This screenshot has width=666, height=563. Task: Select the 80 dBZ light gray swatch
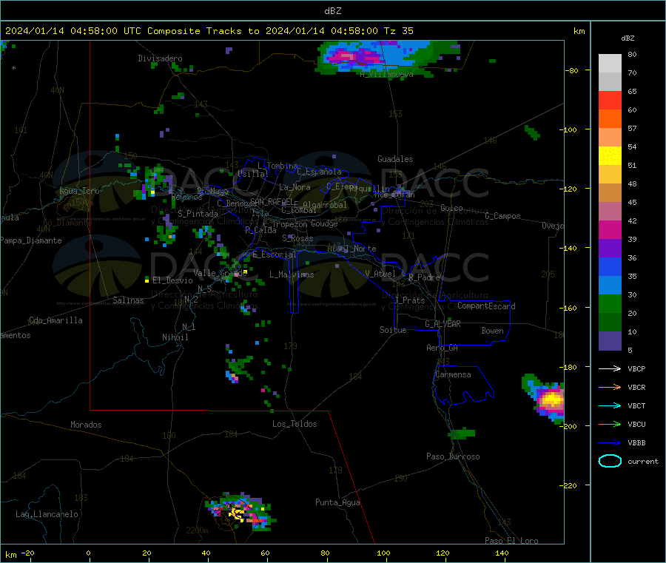click(x=610, y=64)
